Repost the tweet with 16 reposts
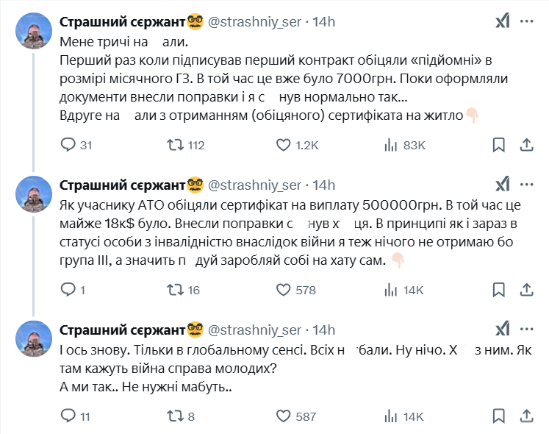Viewport: 549px width, 434px height. (176, 290)
